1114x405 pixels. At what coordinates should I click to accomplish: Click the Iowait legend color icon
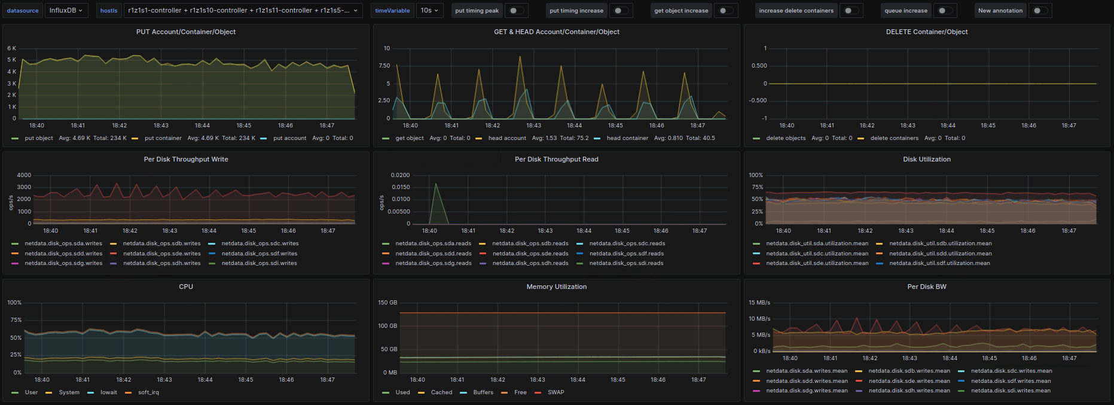91,392
